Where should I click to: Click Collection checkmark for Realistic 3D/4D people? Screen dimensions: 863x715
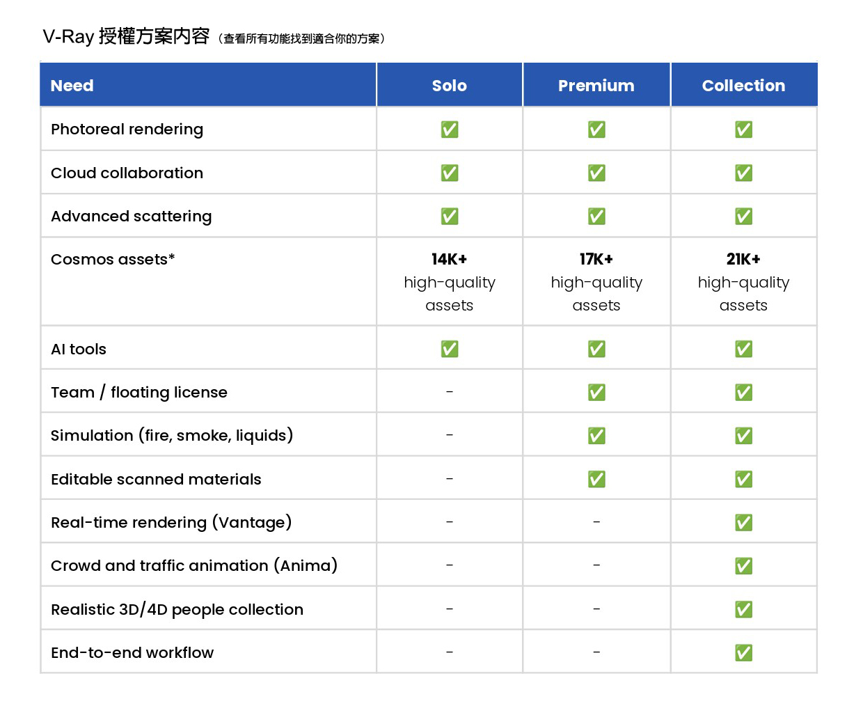(x=743, y=610)
